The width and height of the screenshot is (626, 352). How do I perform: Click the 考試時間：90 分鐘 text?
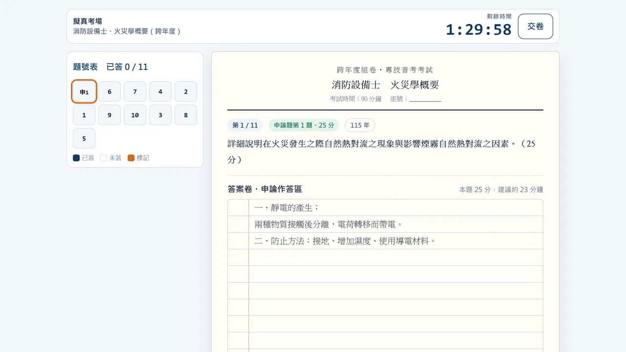coord(356,99)
